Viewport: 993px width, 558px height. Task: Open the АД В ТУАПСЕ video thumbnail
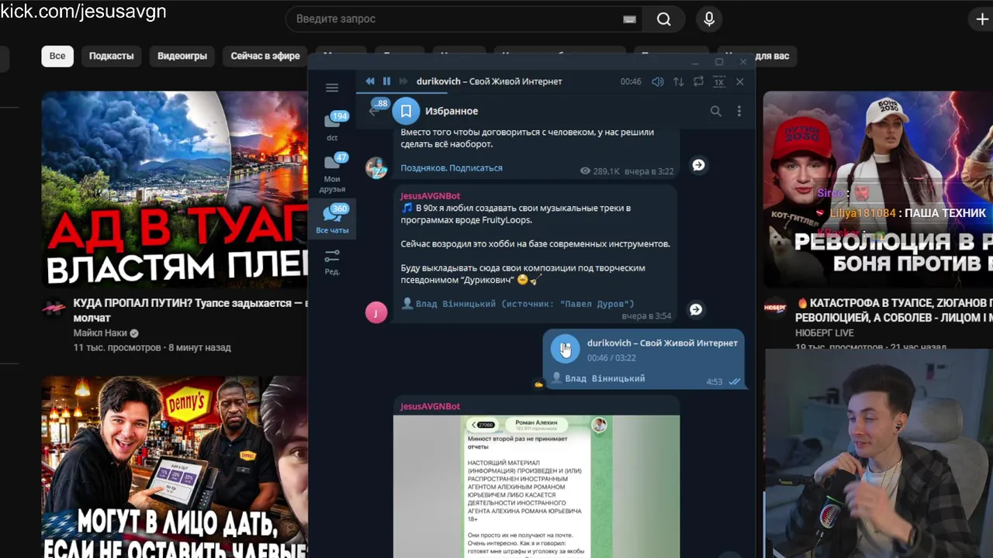(175, 190)
